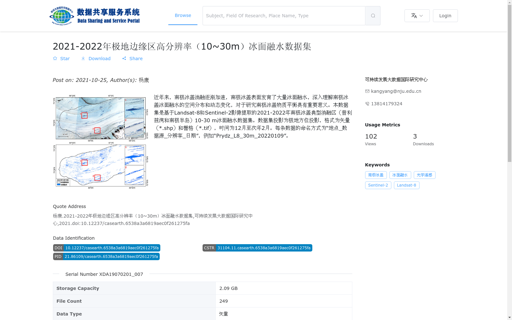The image size is (512, 320).
Task: Click kangyang@nju.edu.cn email address
Action: (396, 91)
